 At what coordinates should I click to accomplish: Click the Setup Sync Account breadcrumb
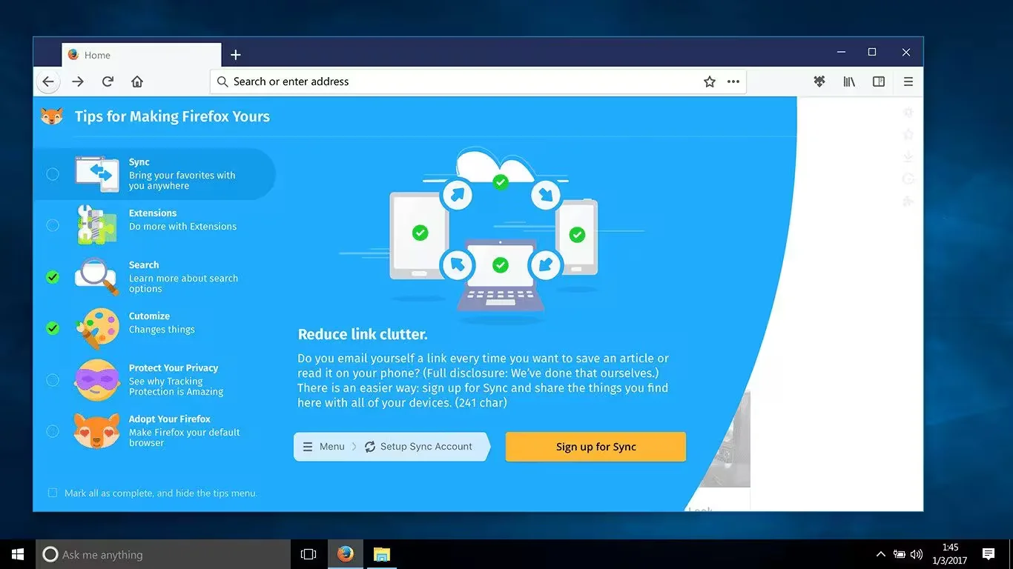click(x=418, y=447)
